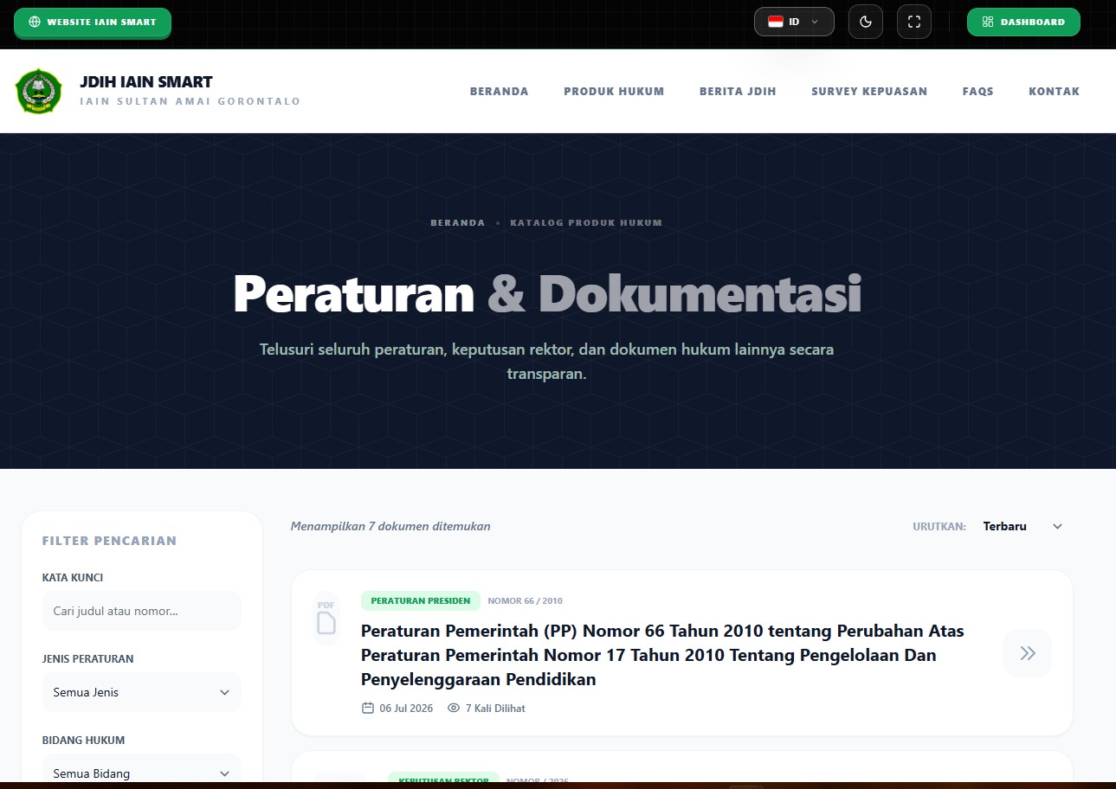Click the Peraturan Presiden tag badge

(x=421, y=600)
